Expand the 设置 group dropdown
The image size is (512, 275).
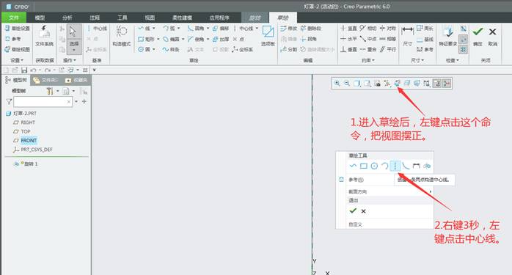(x=17, y=60)
